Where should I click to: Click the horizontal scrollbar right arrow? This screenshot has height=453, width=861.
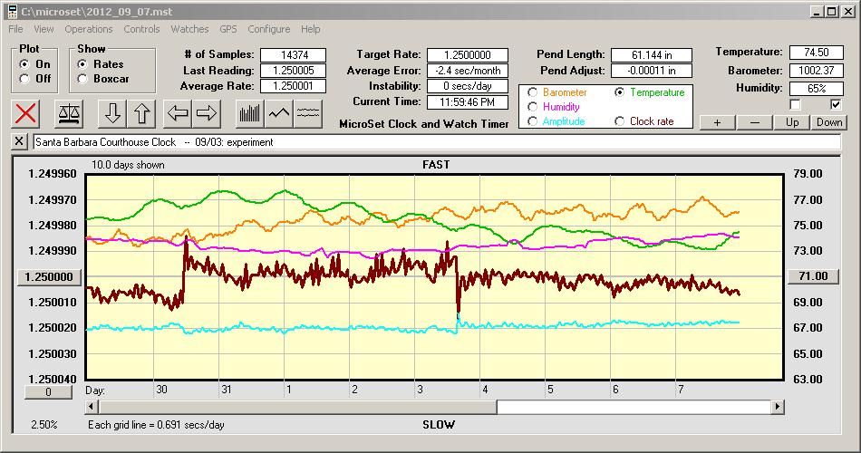pos(777,407)
